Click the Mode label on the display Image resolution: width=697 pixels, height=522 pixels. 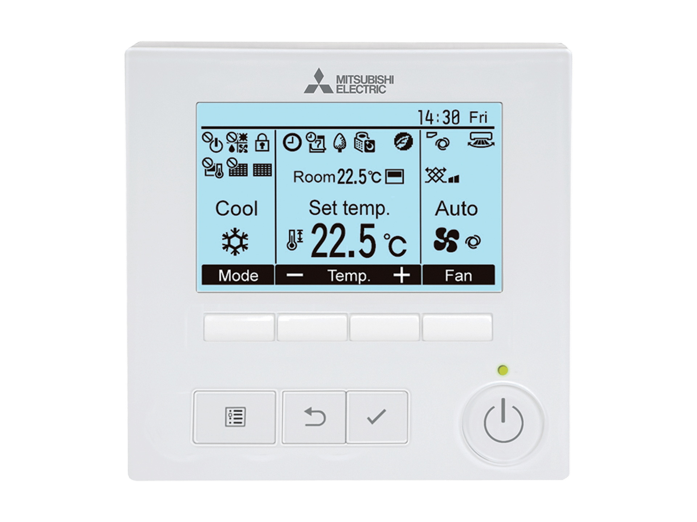pyautogui.click(x=238, y=275)
